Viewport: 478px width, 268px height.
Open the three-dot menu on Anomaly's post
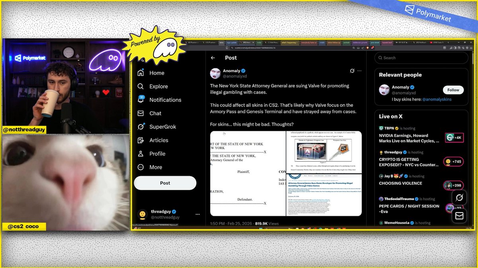pos(359,71)
